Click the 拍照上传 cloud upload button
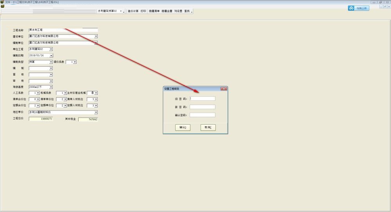 (359, 8)
